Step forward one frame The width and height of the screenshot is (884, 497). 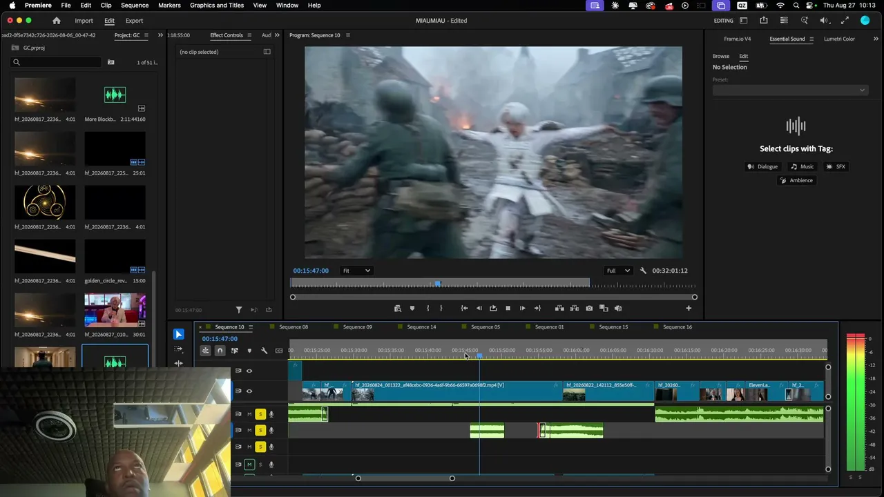pos(522,309)
